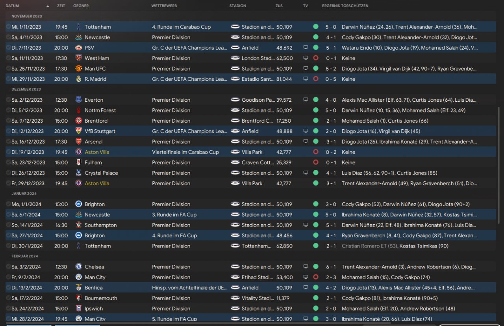504x326 pixels.
Task: Click the played checkmark on the 9/12/2023 row
Action: coord(8,121)
